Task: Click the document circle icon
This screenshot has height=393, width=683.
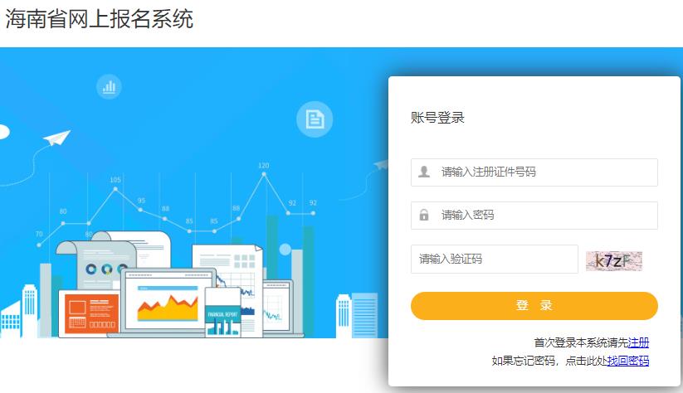Action: click(315, 119)
